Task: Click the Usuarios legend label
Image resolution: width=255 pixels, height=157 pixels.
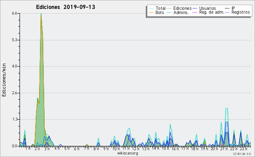Action: (x=207, y=8)
